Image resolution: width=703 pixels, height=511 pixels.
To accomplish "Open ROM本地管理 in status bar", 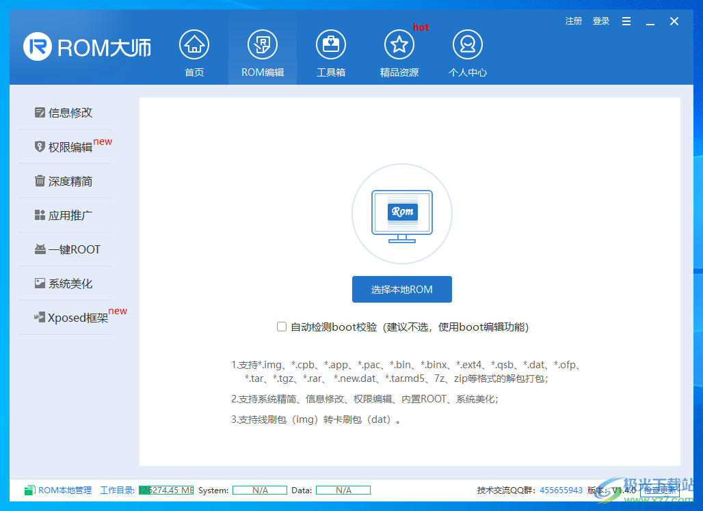I will pos(65,491).
